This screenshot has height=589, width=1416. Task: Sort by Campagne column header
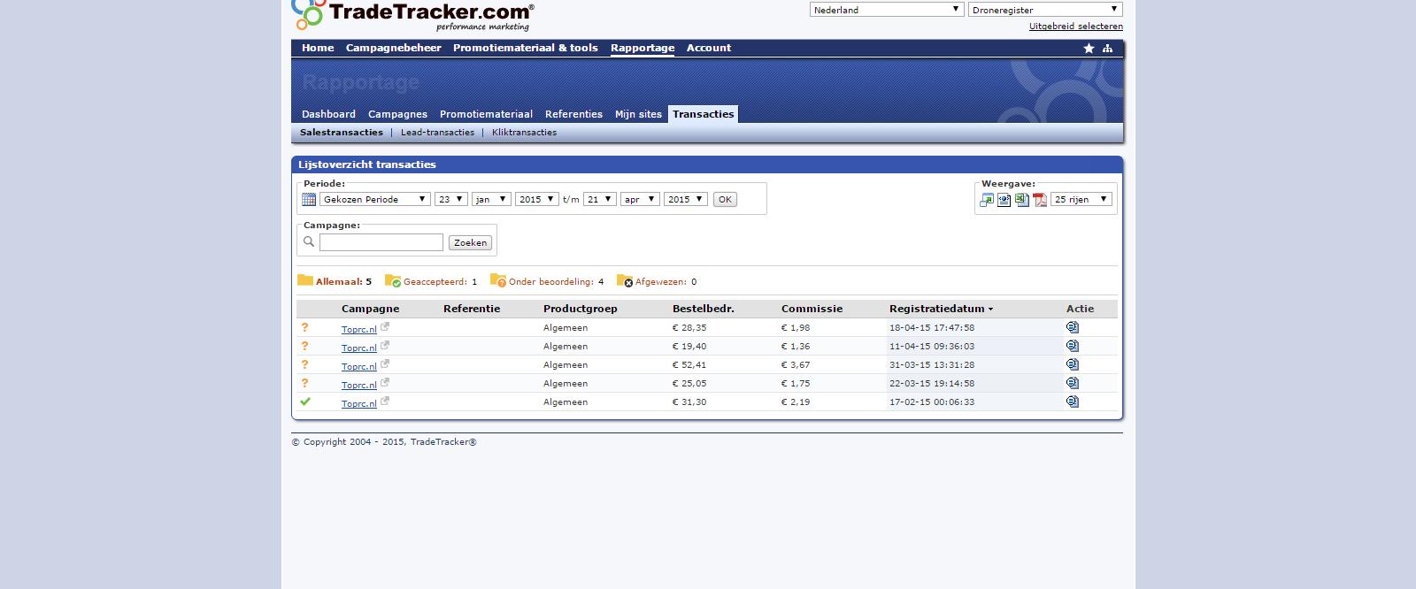(x=370, y=309)
